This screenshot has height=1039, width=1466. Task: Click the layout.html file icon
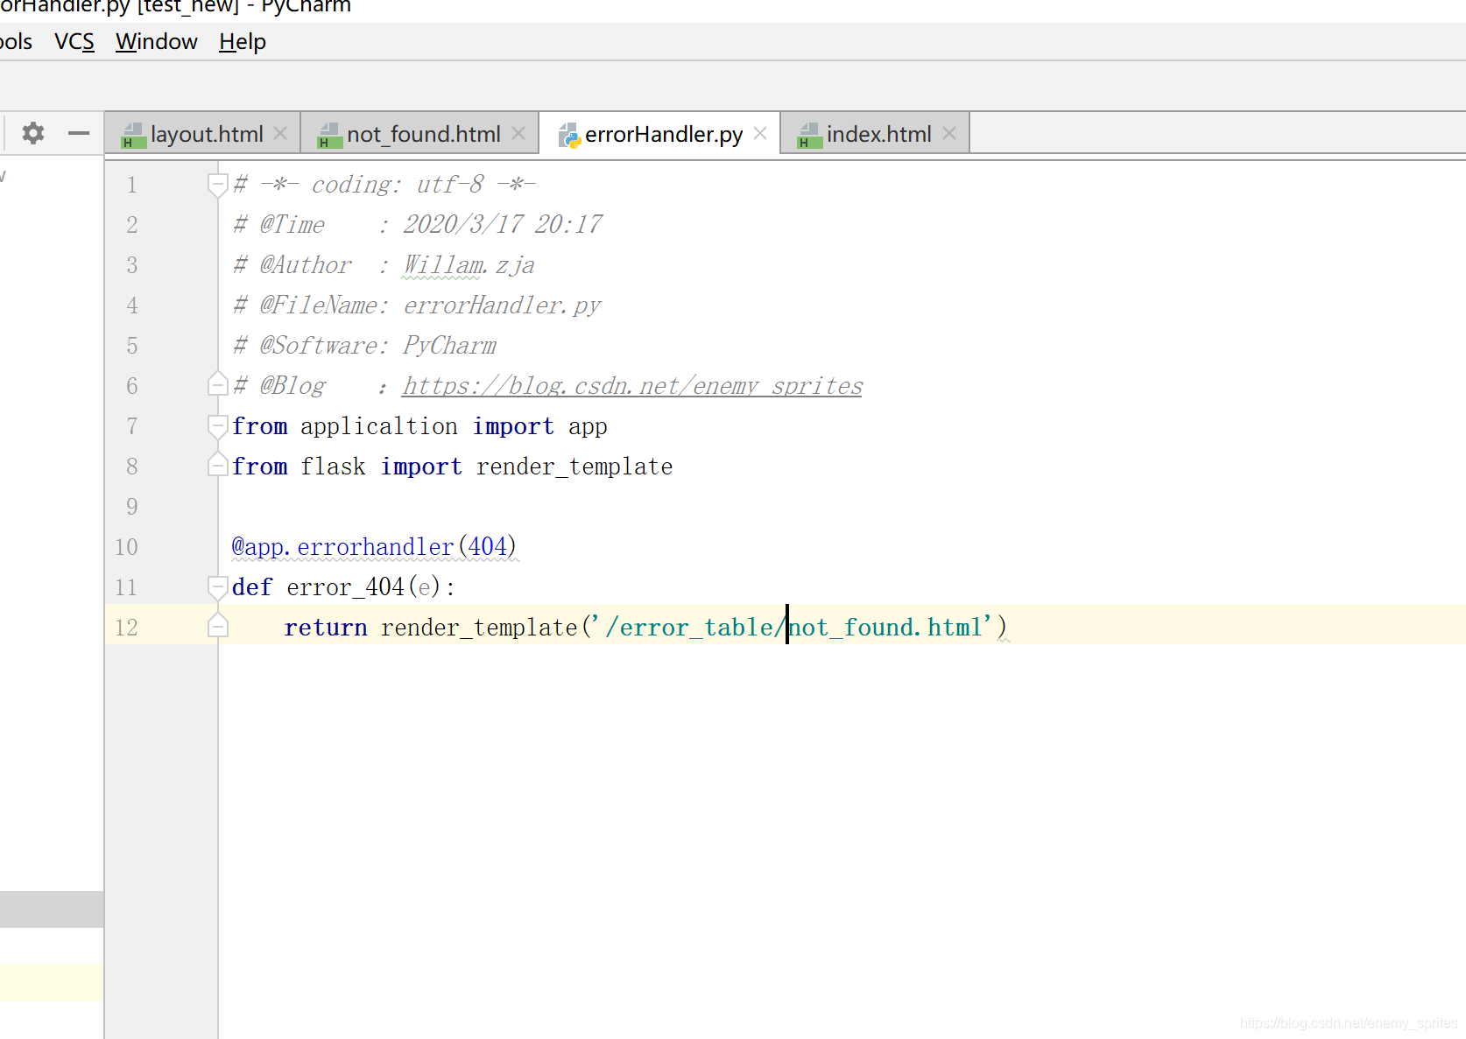pos(133,135)
